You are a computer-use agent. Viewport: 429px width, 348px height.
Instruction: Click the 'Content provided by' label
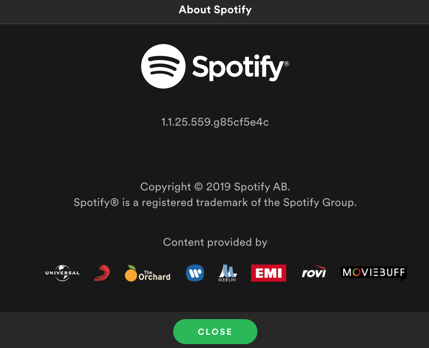[215, 242]
